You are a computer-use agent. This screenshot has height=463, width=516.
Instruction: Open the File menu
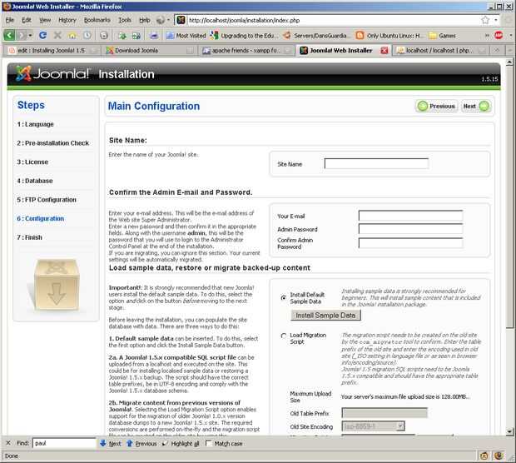click(9, 20)
